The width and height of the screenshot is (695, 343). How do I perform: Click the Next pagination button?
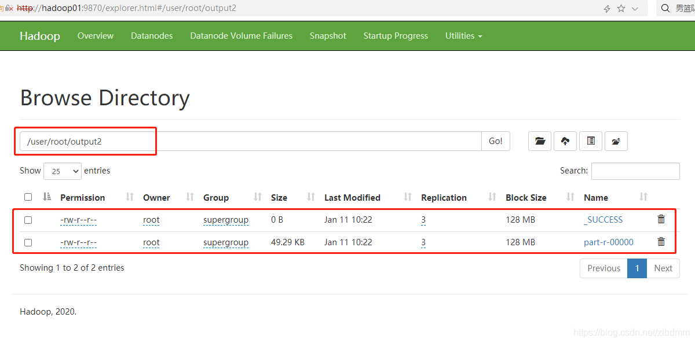pos(663,268)
